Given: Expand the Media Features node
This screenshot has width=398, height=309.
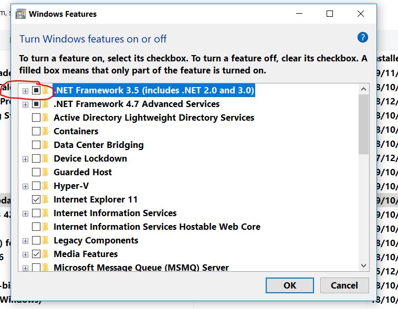Looking at the screenshot, I should [x=25, y=254].
